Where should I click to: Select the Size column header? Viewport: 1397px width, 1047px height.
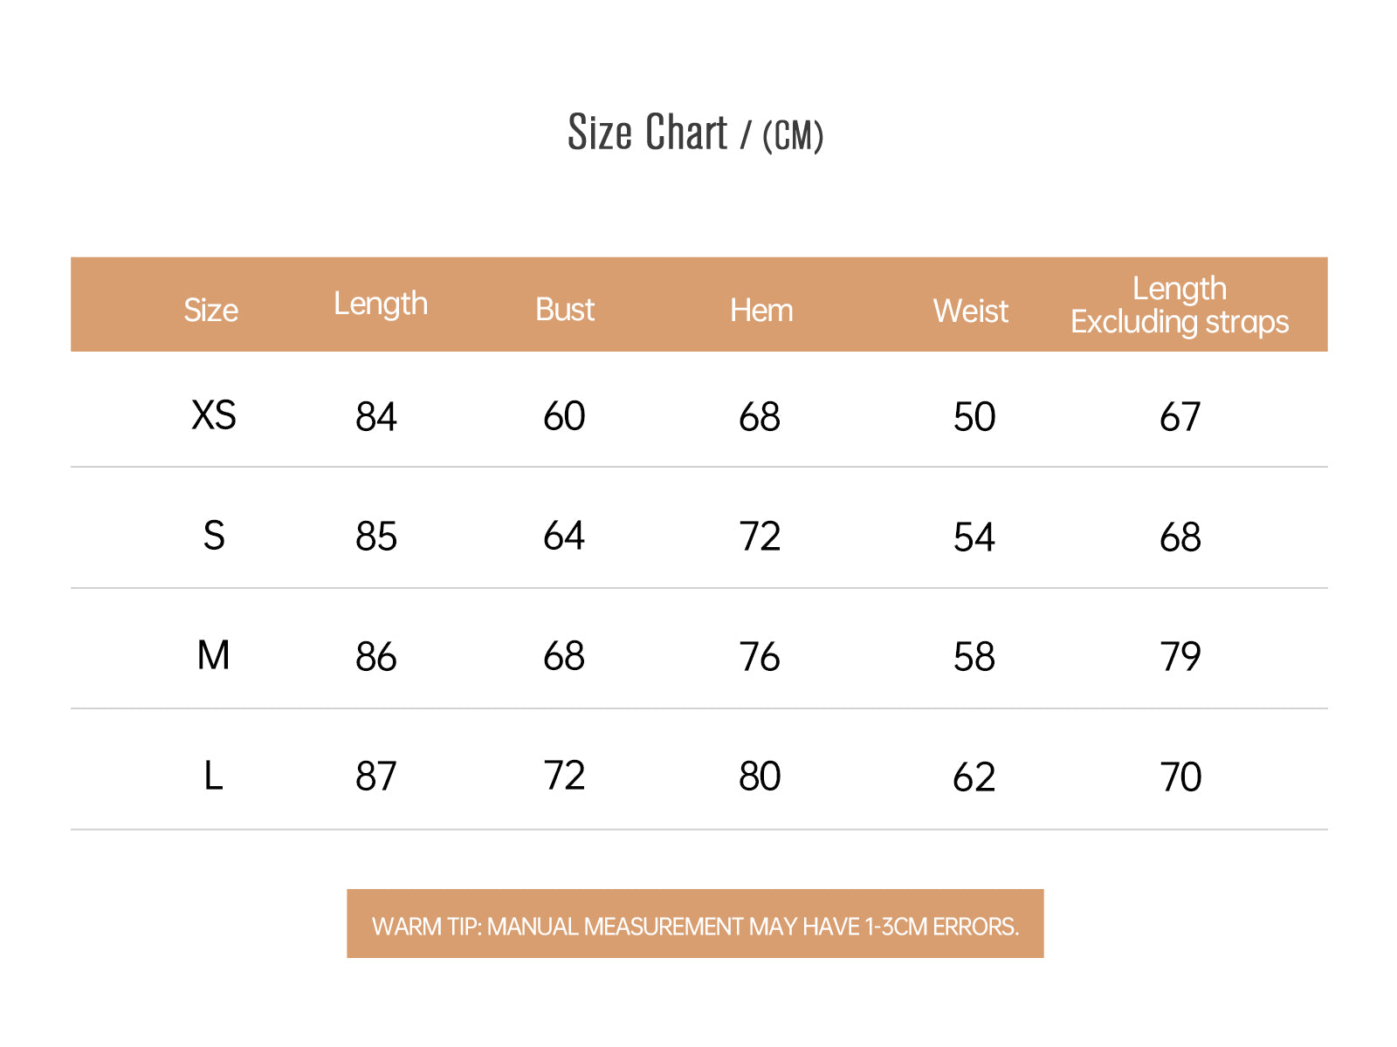(x=210, y=311)
